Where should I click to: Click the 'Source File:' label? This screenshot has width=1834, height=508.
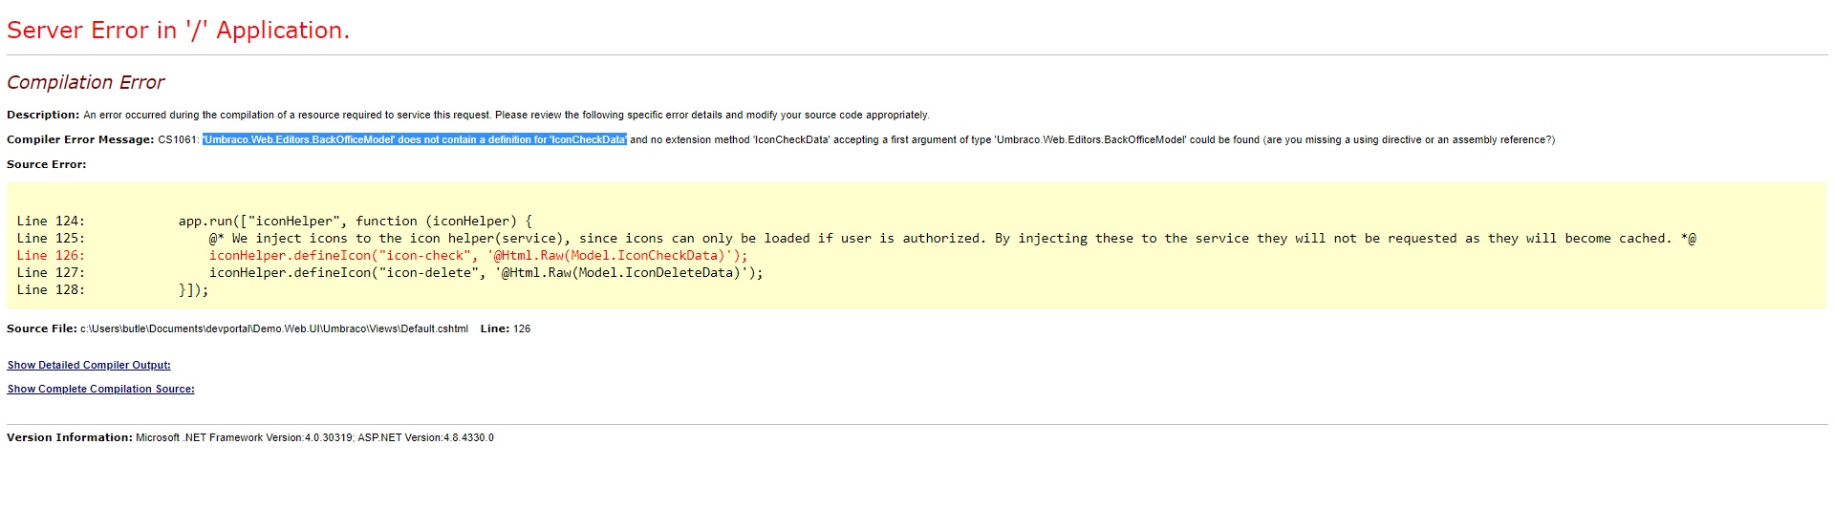pyautogui.click(x=42, y=328)
